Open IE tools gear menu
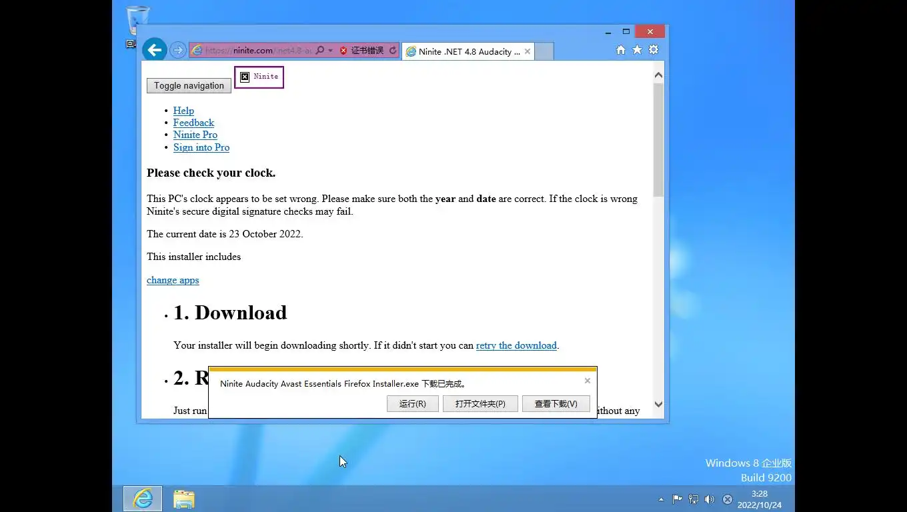 point(654,50)
